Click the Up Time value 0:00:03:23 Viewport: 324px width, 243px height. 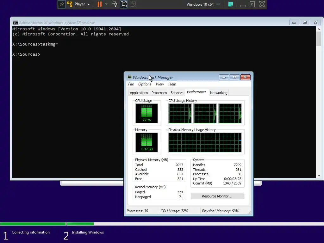233,179
